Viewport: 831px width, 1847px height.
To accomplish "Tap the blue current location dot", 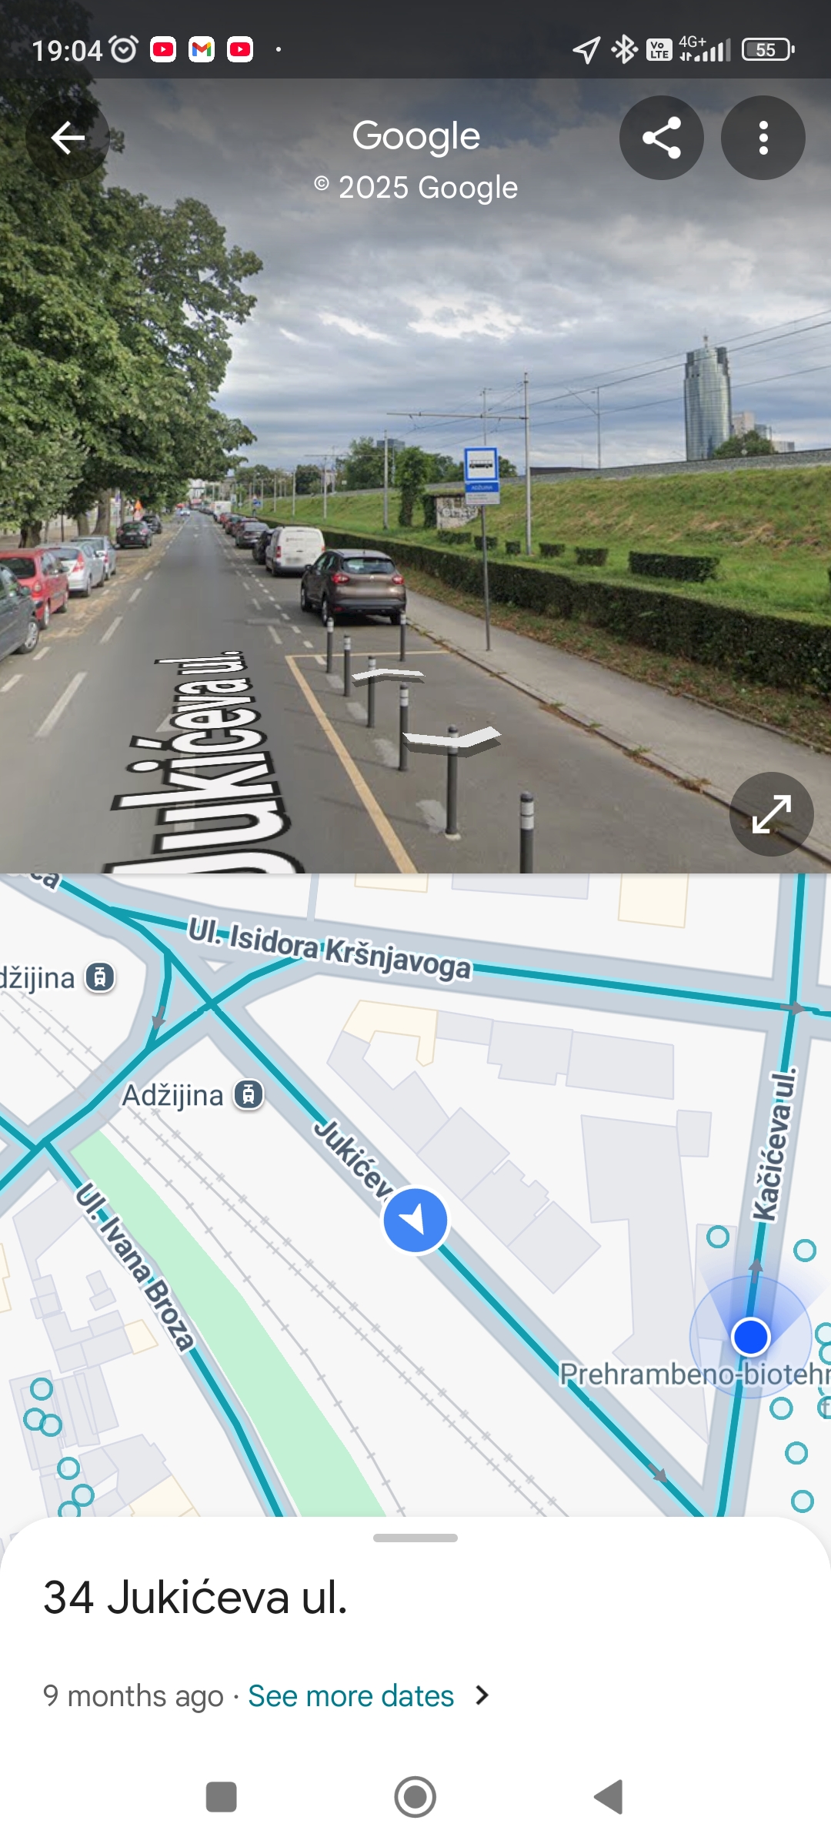I will tap(751, 1337).
